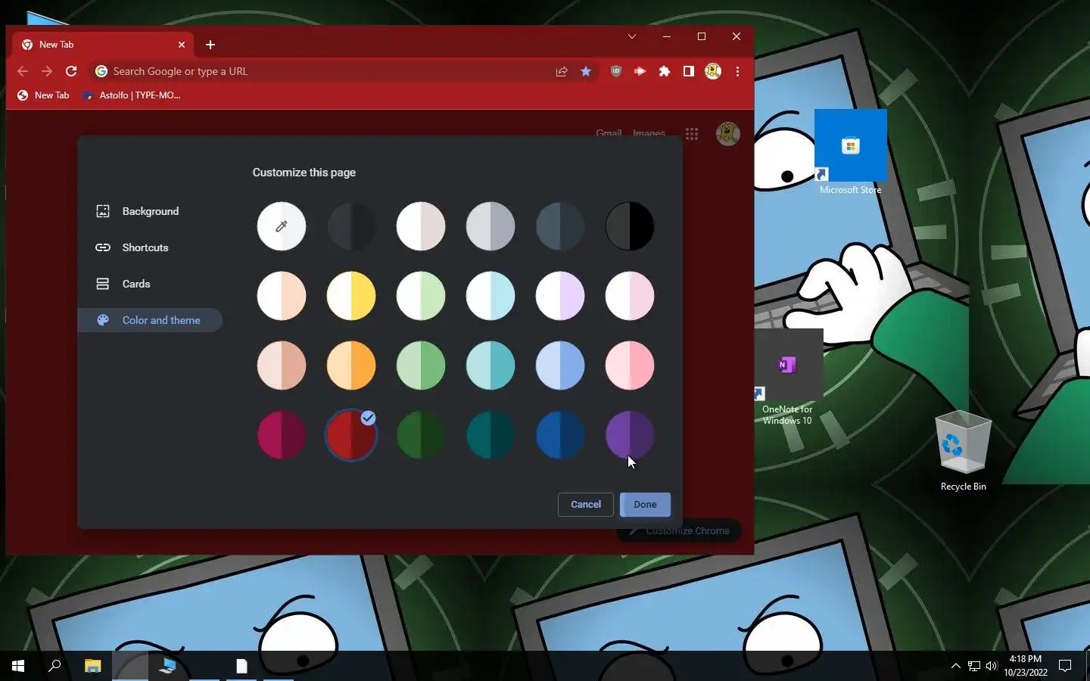Open the Extensions puzzle icon

(665, 71)
